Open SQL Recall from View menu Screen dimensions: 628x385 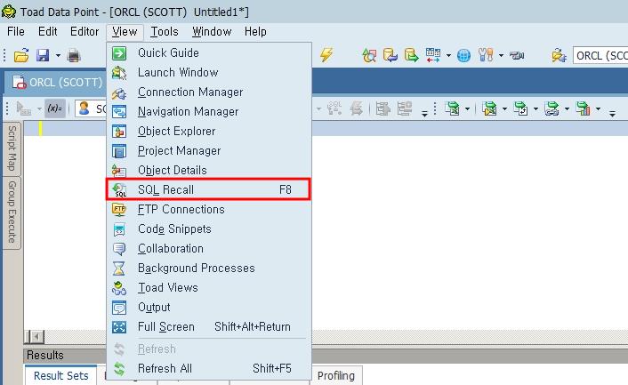[x=165, y=189]
